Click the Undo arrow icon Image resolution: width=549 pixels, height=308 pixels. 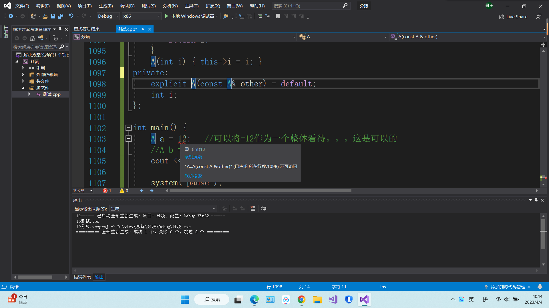coord(71,16)
